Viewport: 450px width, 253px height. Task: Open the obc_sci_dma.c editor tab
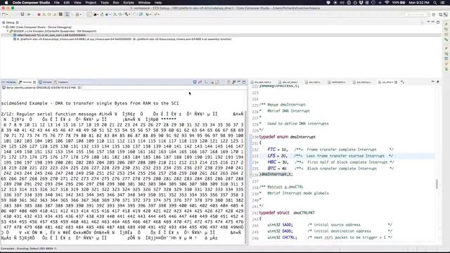pyautogui.click(x=288, y=82)
